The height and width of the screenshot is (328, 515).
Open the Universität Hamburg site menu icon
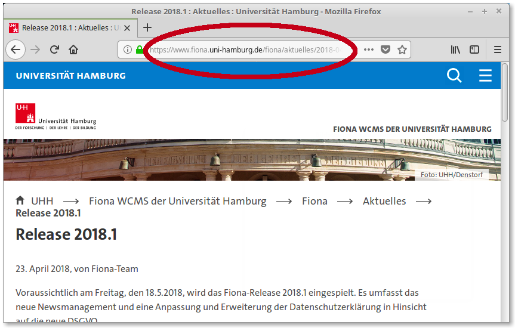[x=485, y=76]
